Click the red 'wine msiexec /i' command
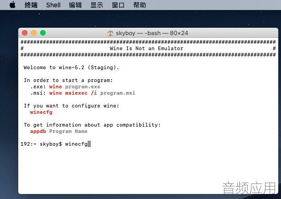 point(73,93)
